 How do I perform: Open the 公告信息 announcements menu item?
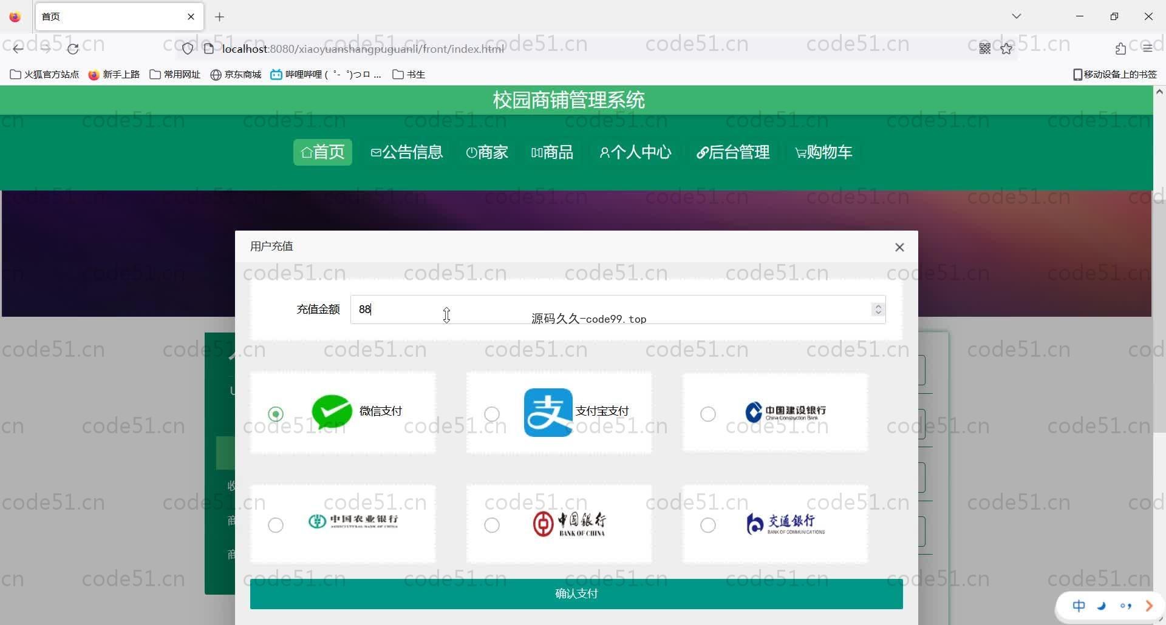tap(407, 152)
